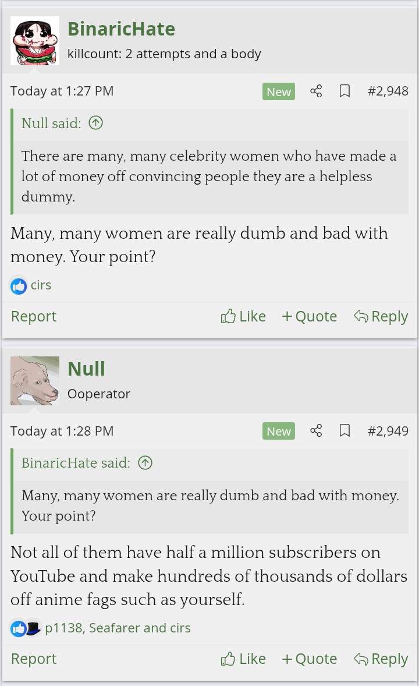This screenshot has width=419, height=686.
Task: Reply to Null's post
Action: [381, 659]
